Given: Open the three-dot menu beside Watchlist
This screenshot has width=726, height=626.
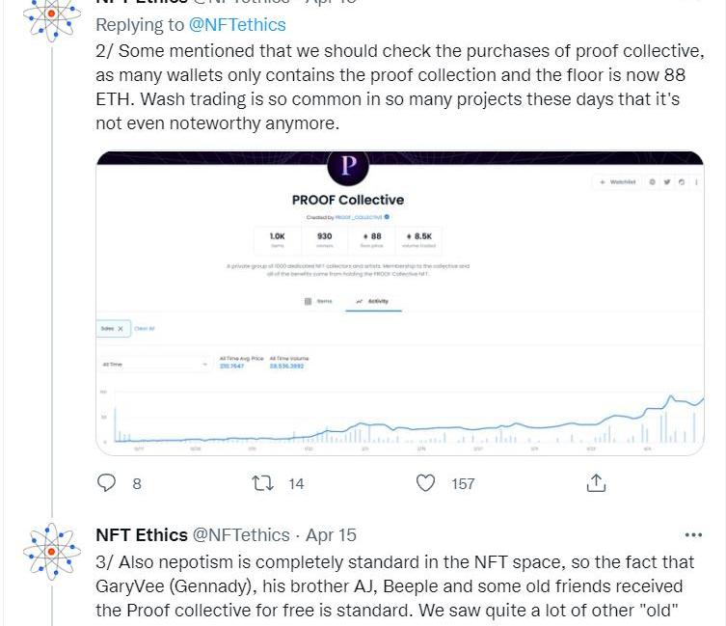Looking at the screenshot, I should tap(696, 182).
